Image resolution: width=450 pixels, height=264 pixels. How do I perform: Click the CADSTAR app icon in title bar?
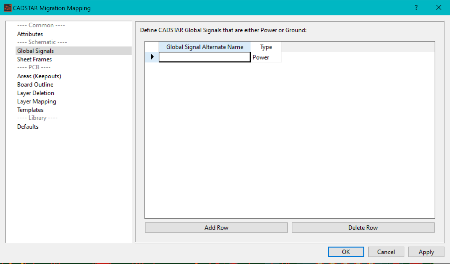coord(7,7)
